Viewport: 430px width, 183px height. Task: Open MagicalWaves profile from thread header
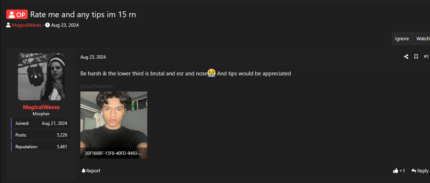(x=27, y=25)
